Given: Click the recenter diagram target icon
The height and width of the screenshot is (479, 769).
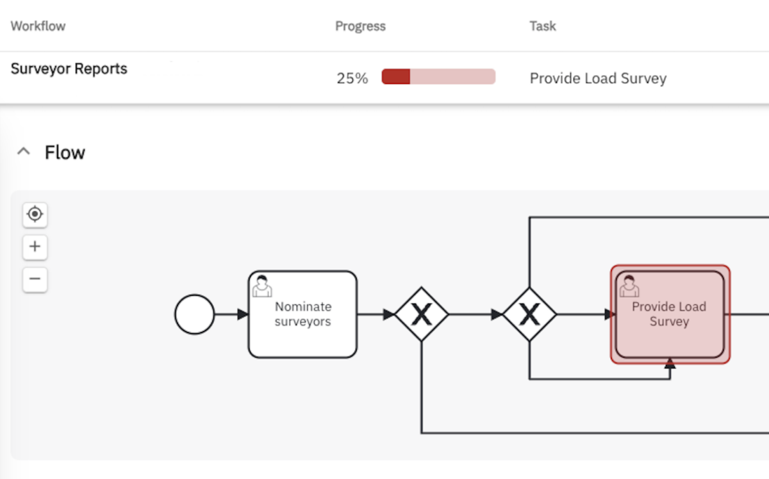Looking at the screenshot, I should 35,214.
